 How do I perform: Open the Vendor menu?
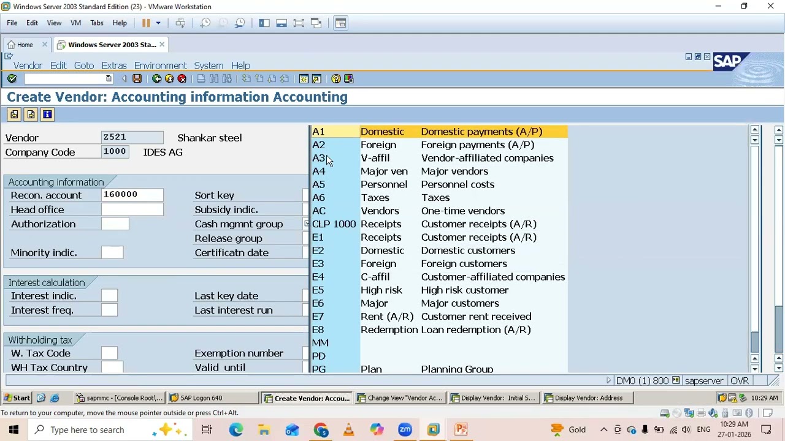coord(28,66)
